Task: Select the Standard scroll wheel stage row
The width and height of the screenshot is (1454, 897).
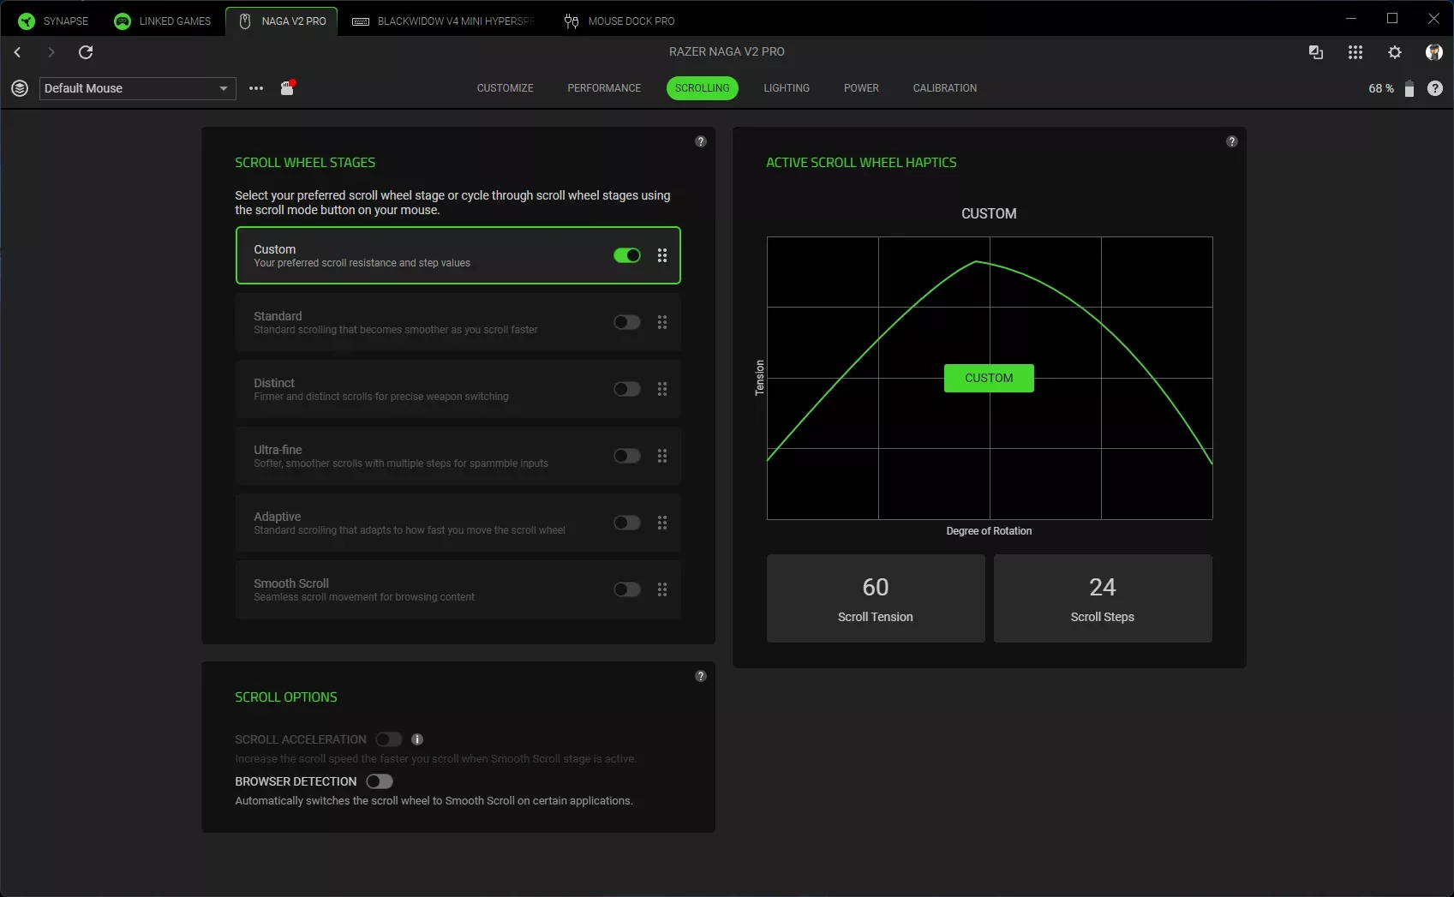Action: pos(458,322)
